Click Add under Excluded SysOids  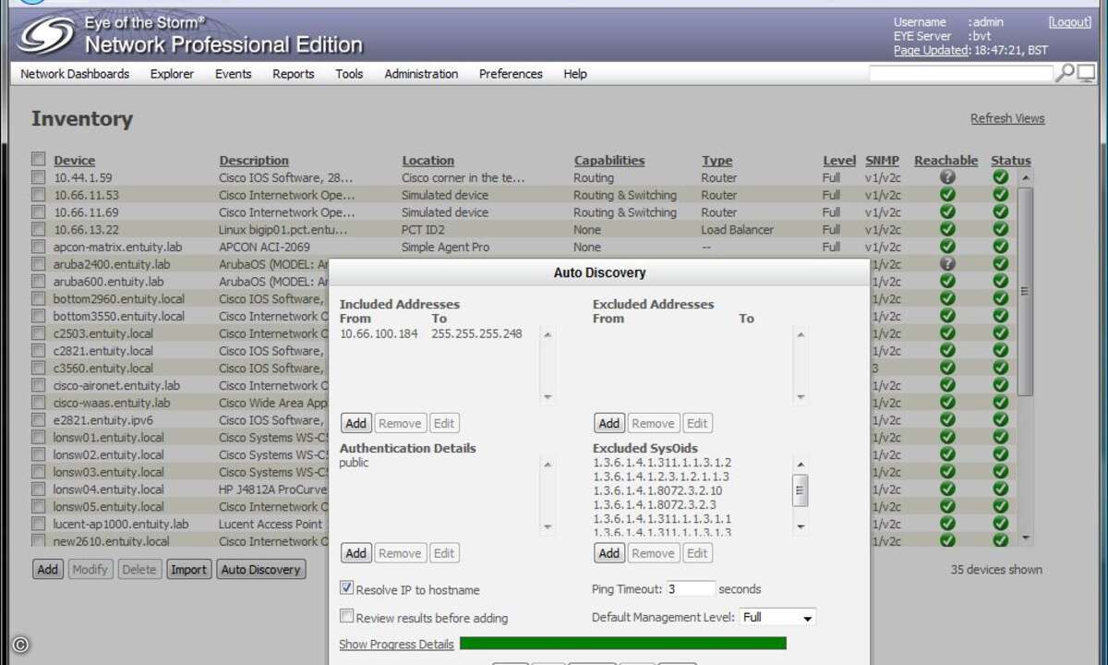[x=608, y=553]
